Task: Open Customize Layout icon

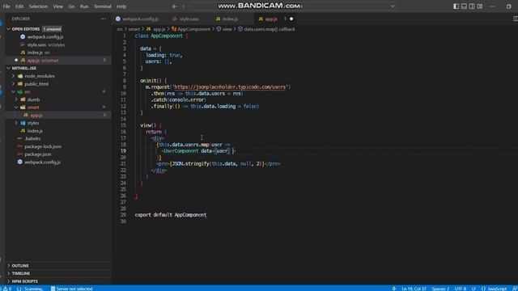Action: [480, 6]
